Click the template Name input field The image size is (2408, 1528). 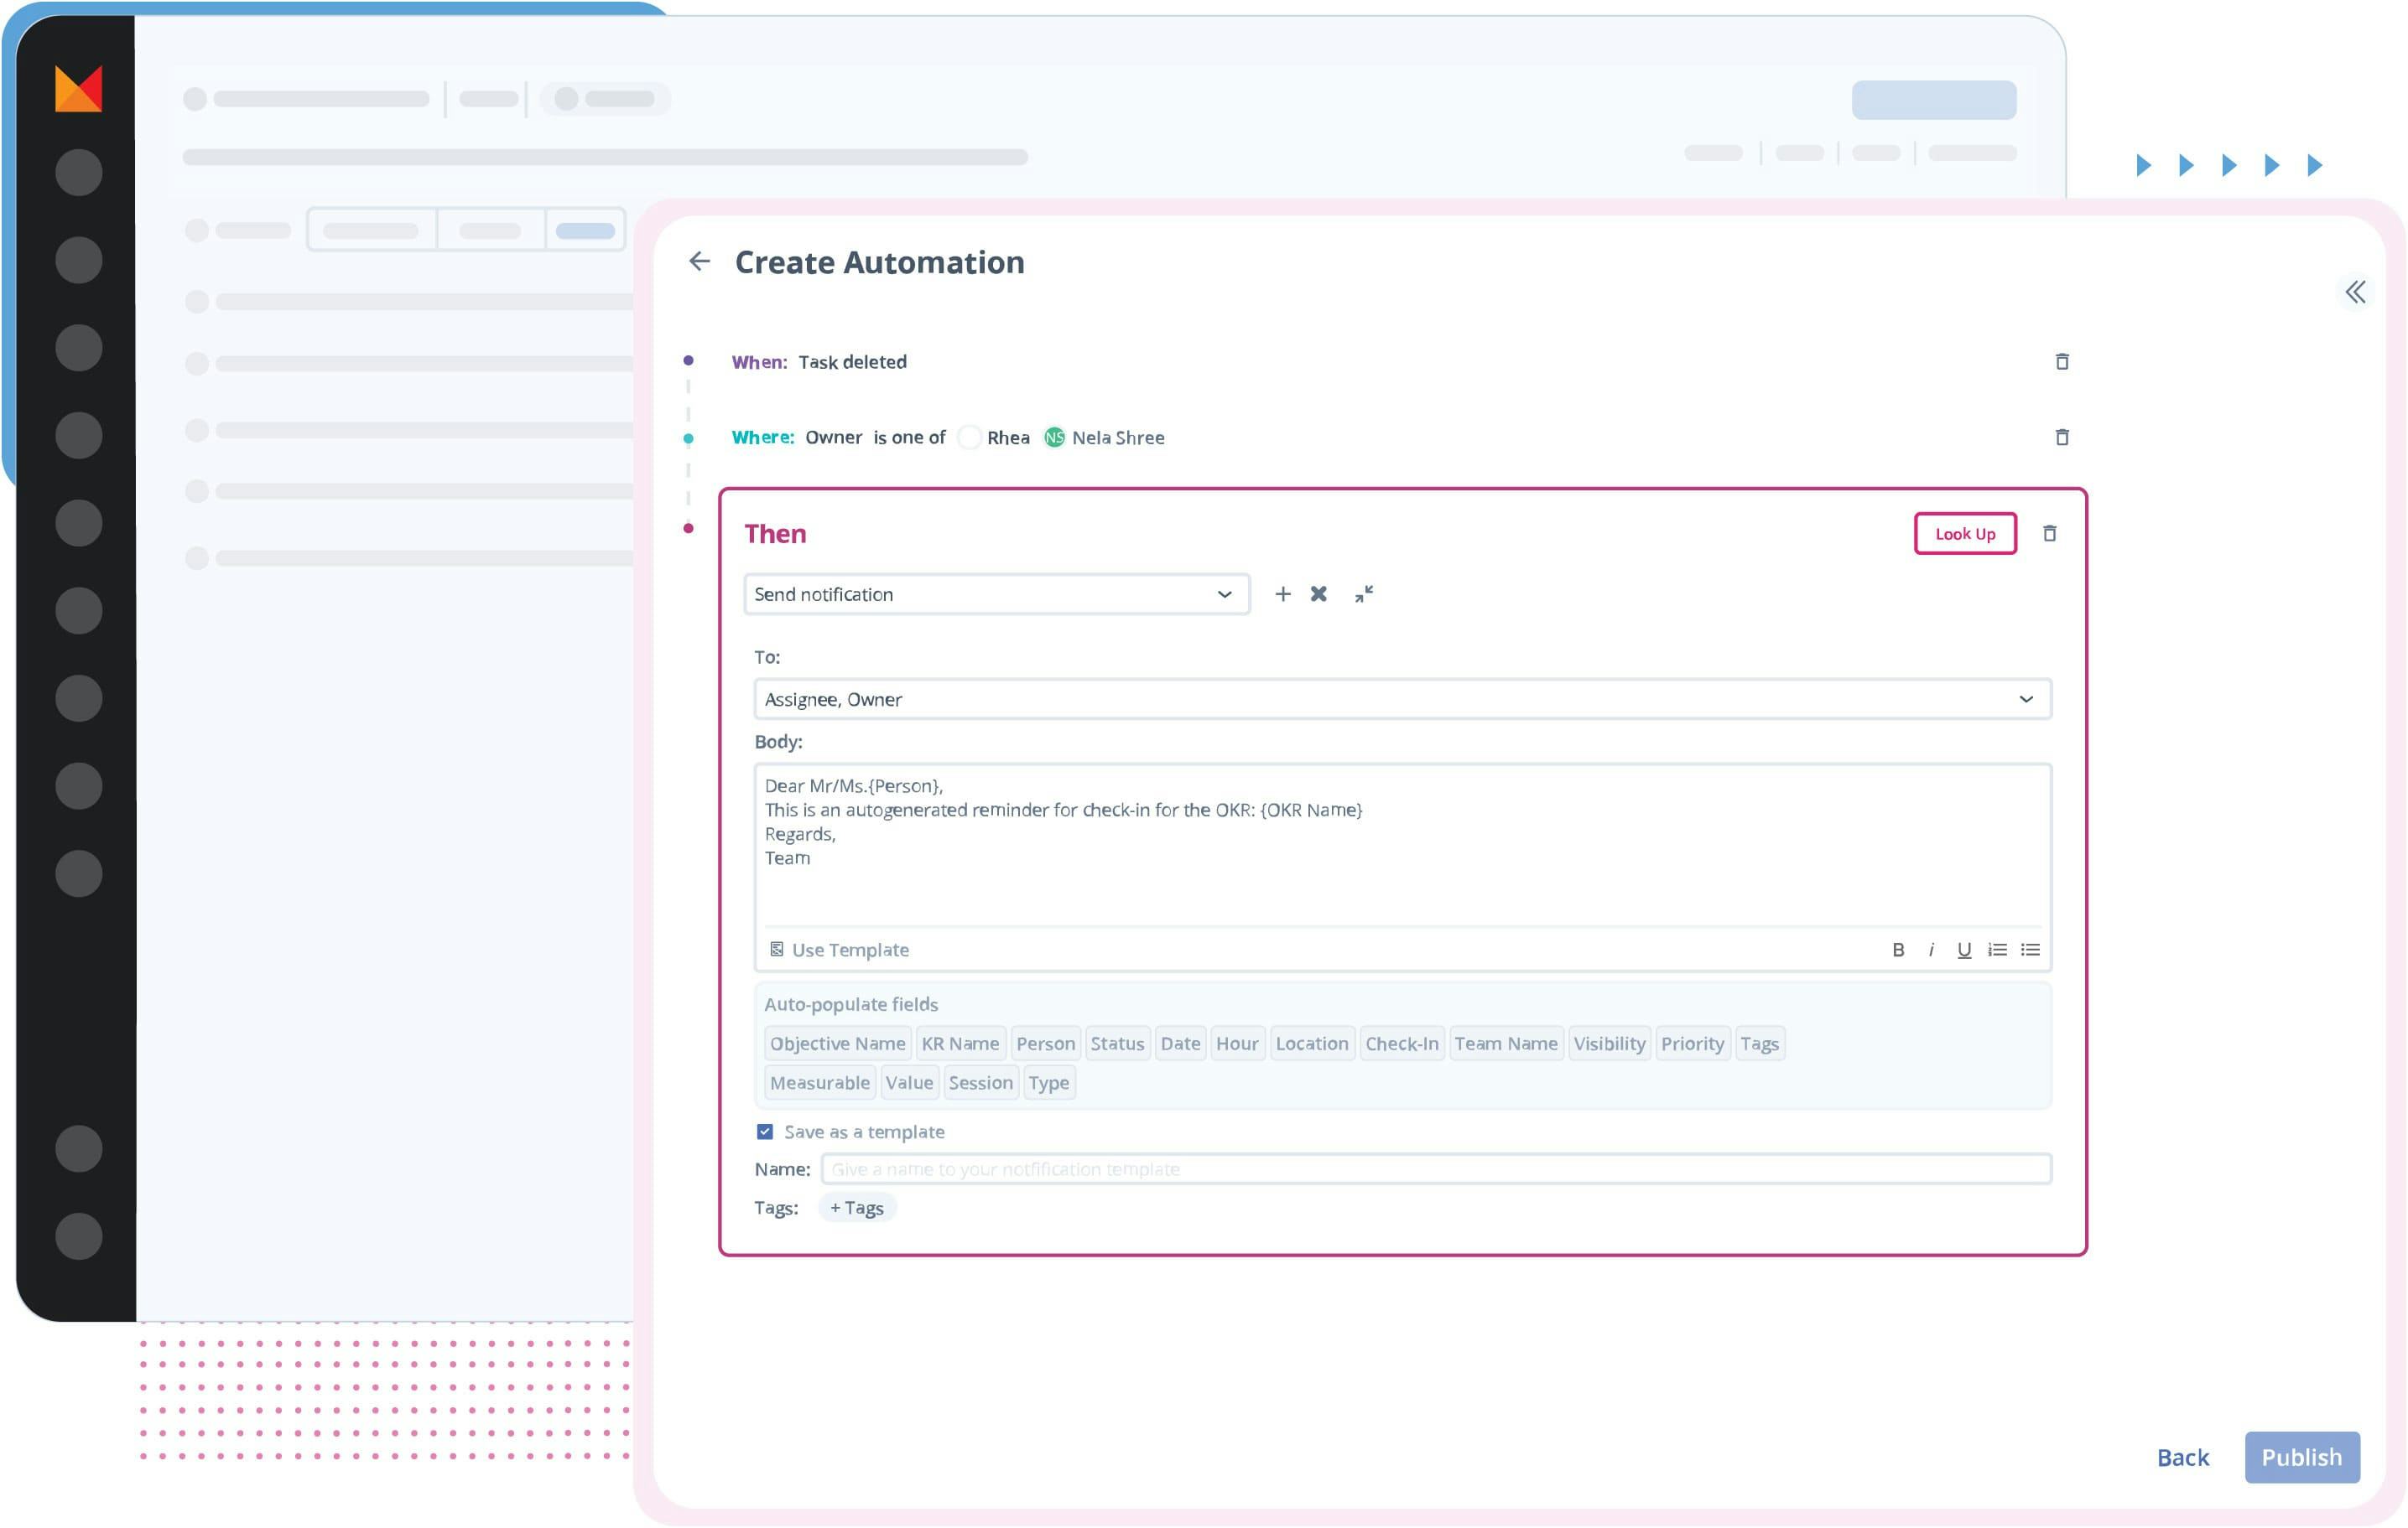point(1435,1169)
